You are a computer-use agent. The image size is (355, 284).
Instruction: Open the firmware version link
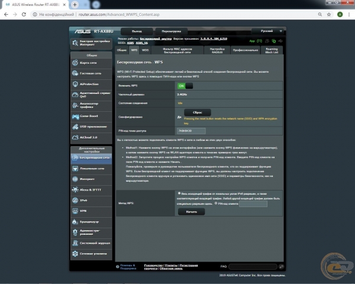pyautogui.click(x=214, y=38)
